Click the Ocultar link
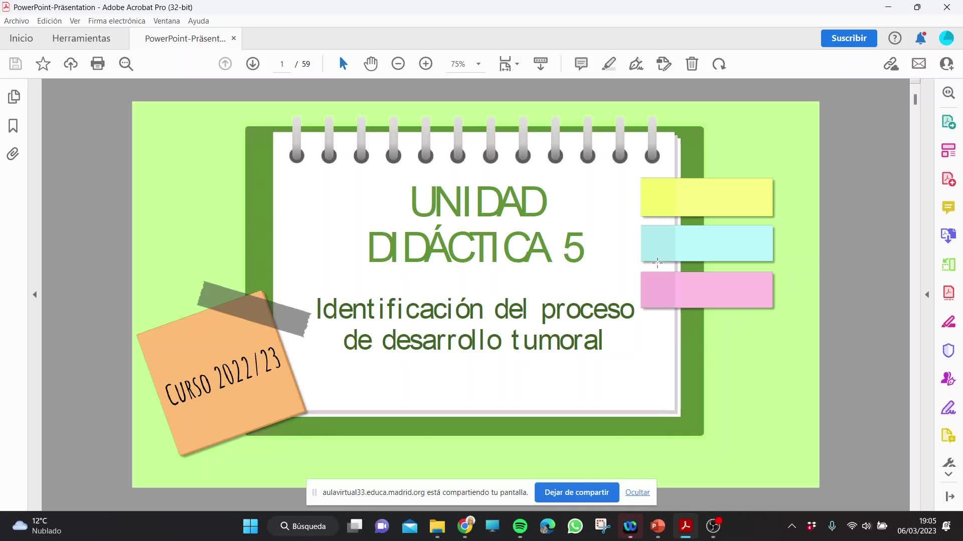Viewport: 963px width, 541px height. [637, 492]
